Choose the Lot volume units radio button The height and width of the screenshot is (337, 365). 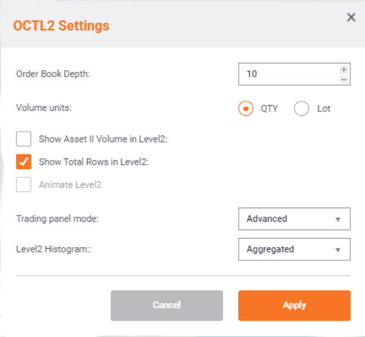(x=301, y=109)
